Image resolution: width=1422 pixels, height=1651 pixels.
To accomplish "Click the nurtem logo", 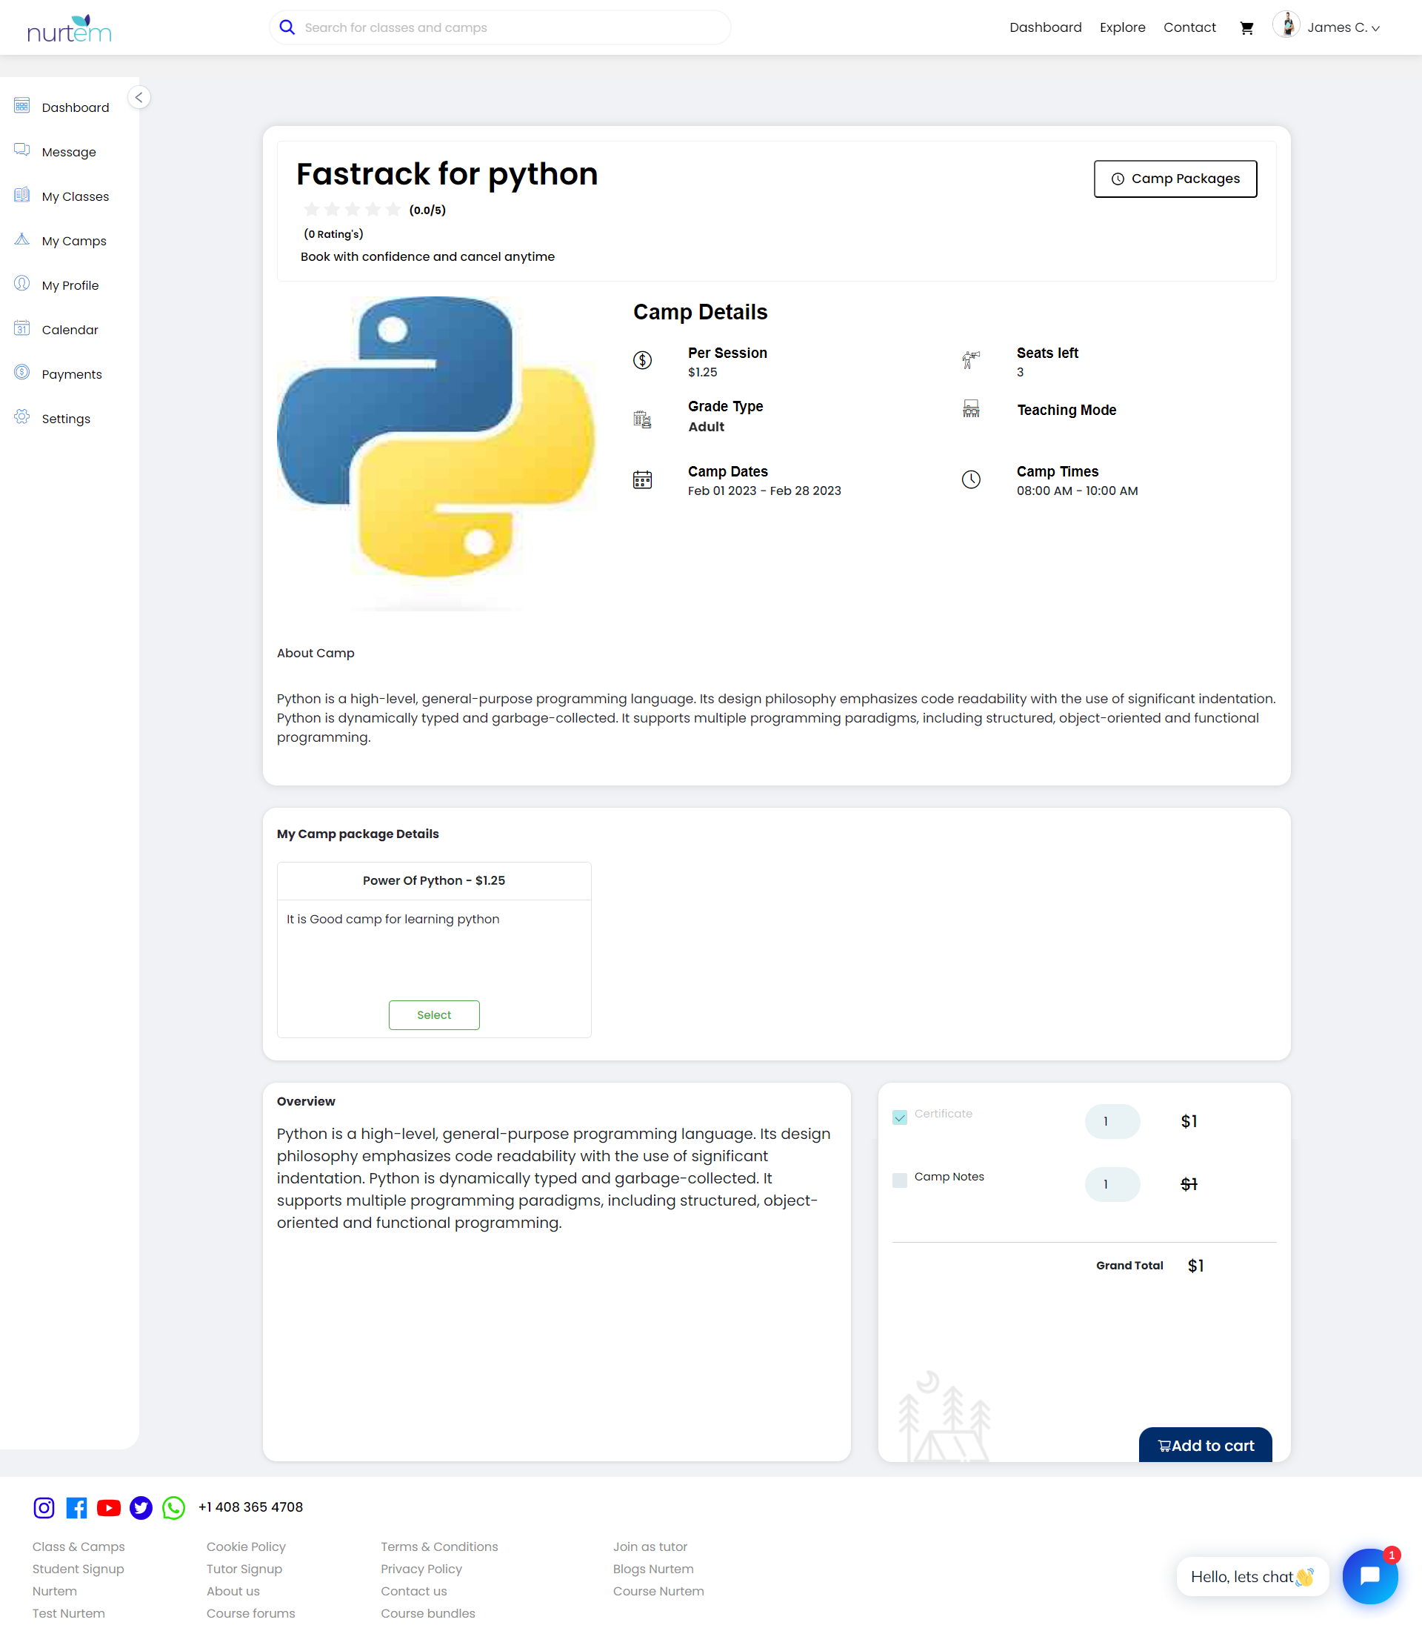I will pos(70,29).
